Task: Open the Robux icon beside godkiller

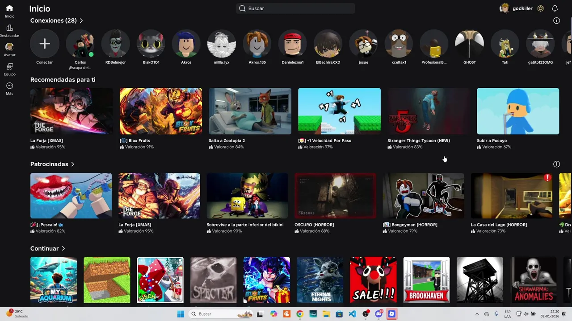Action: point(540,8)
